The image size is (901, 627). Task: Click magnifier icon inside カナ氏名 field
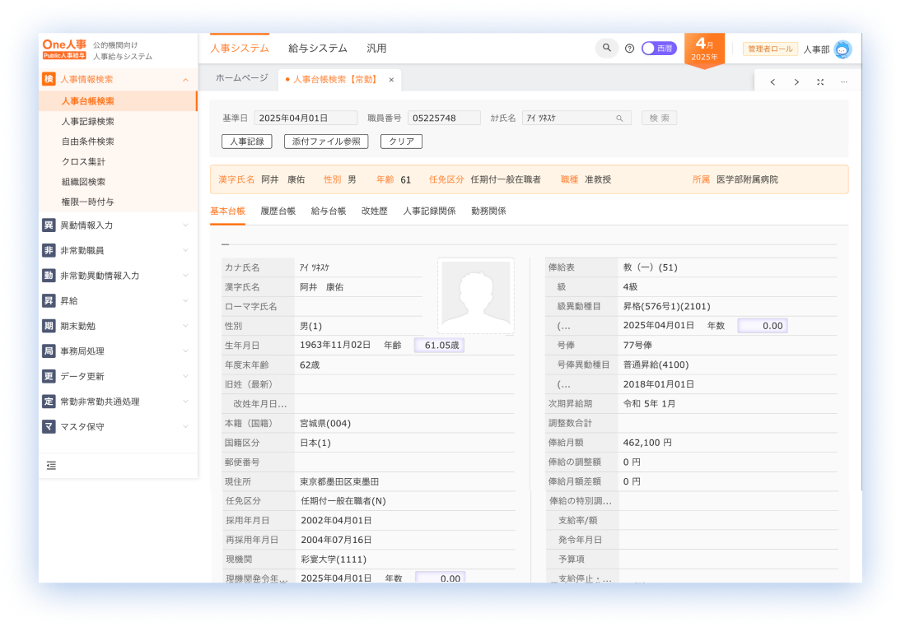[619, 118]
